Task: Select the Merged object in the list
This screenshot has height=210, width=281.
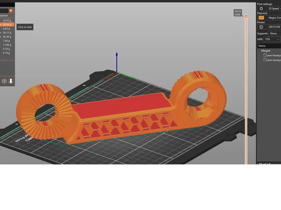Action: click(x=265, y=51)
